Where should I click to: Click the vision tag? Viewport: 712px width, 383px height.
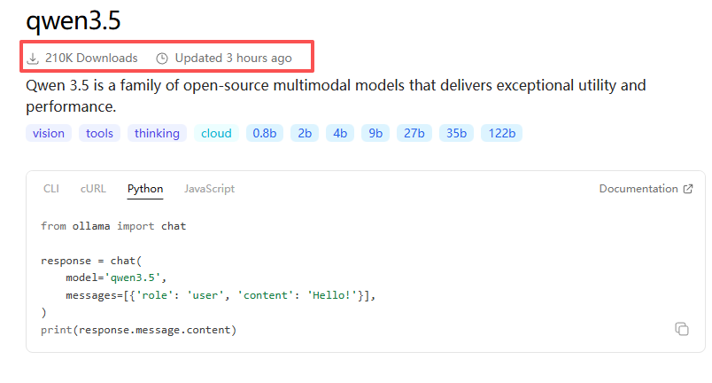click(x=49, y=133)
